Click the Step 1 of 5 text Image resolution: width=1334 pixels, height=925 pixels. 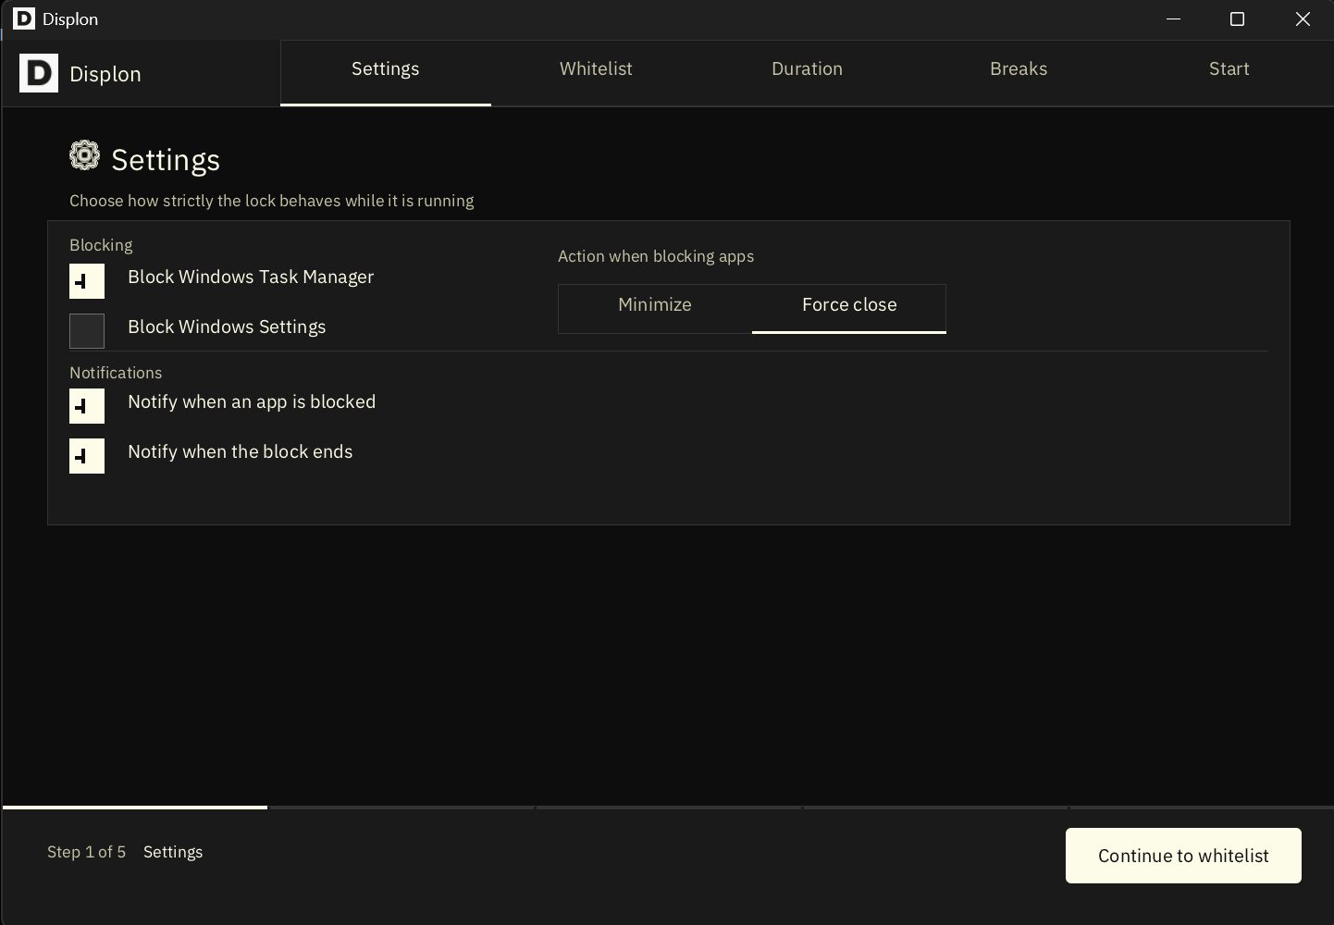[86, 852]
